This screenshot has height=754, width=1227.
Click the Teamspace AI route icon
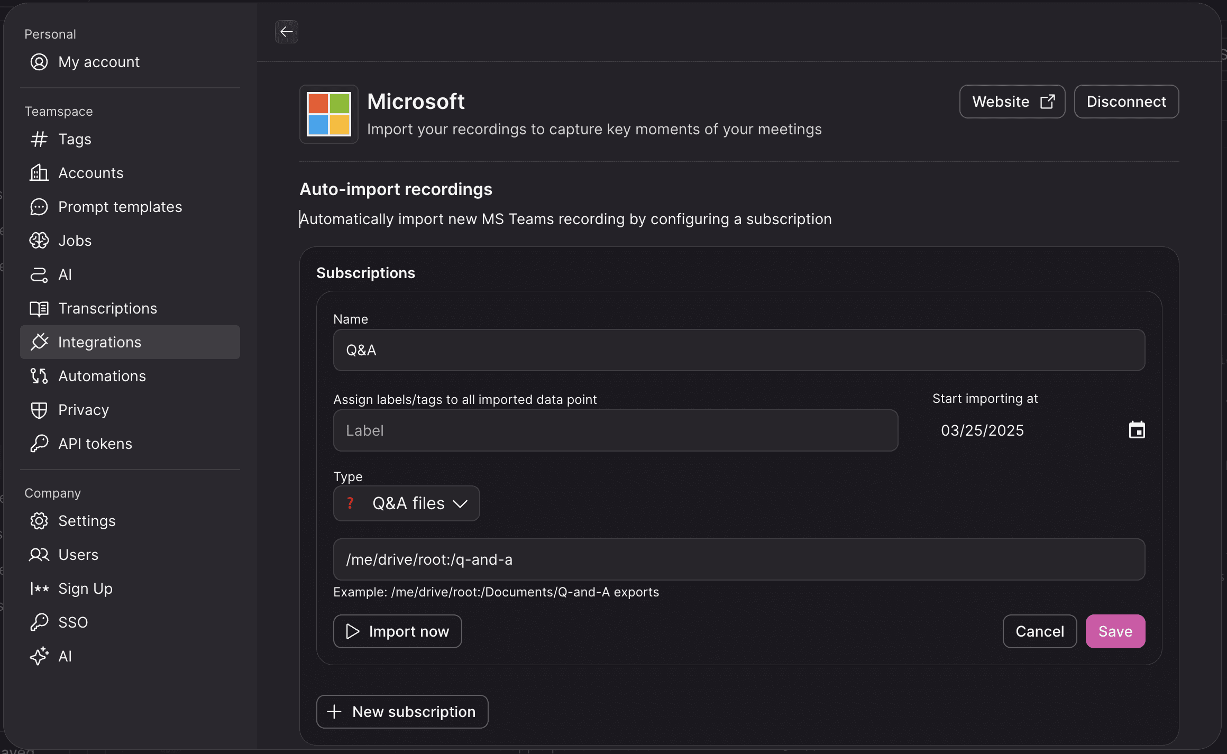click(39, 274)
